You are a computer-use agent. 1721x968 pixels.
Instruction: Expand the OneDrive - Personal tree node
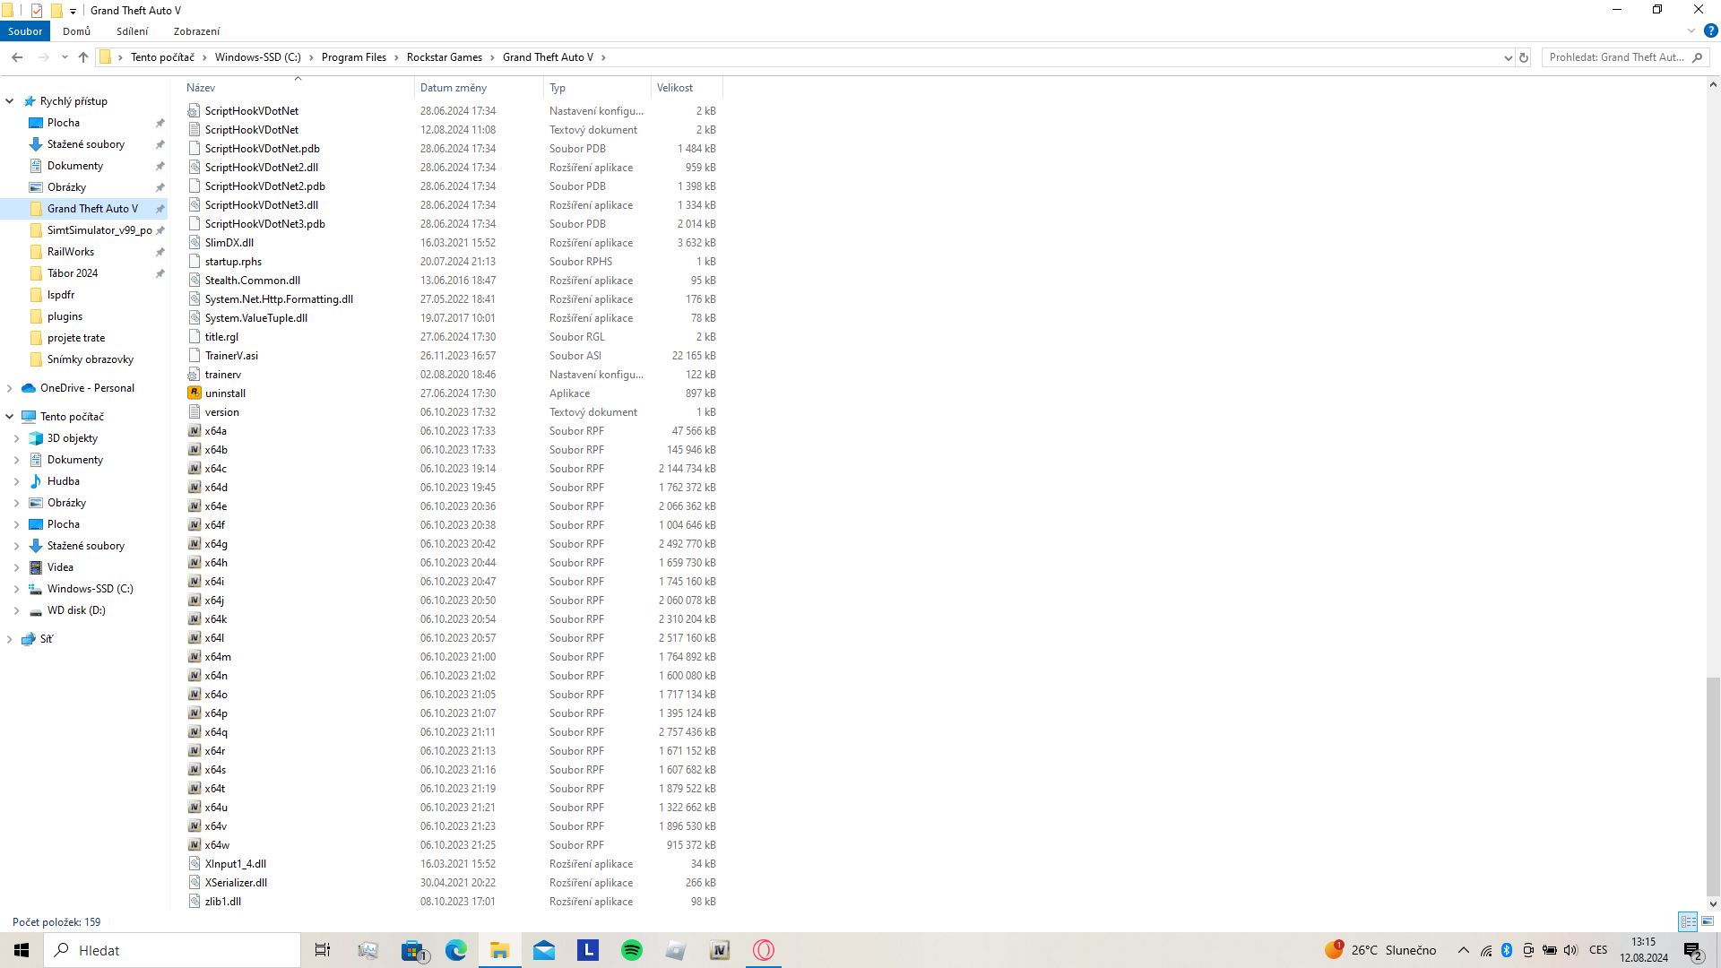click(x=10, y=388)
